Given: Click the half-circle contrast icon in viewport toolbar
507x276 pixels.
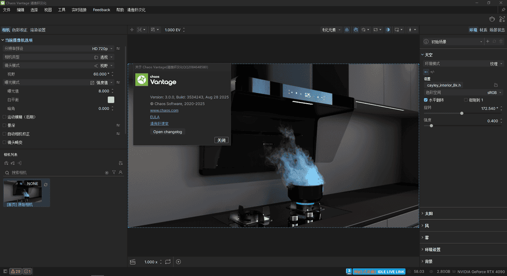Looking at the screenshot, I should (388, 30).
